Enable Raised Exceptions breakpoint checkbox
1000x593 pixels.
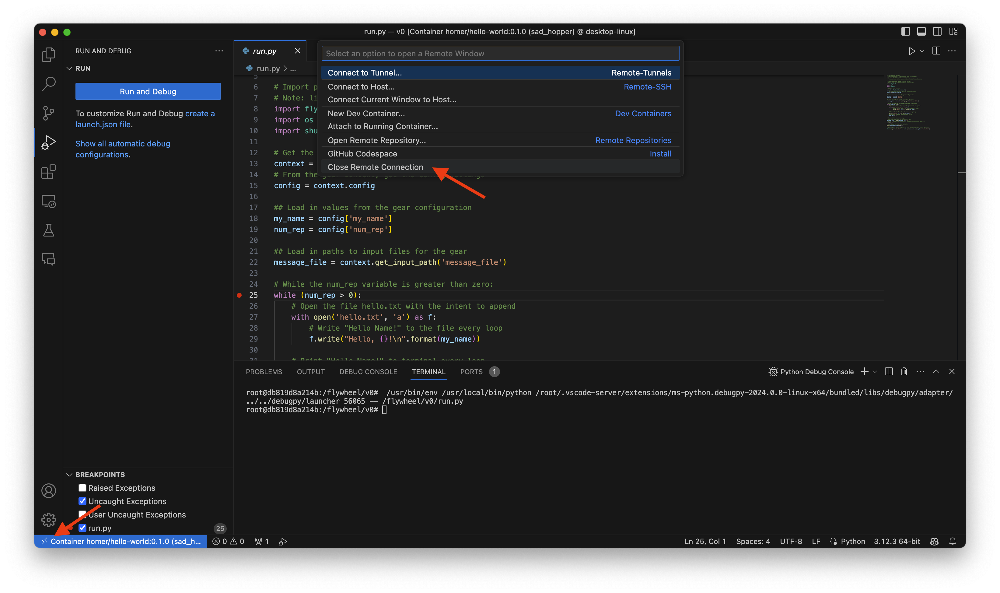82,487
